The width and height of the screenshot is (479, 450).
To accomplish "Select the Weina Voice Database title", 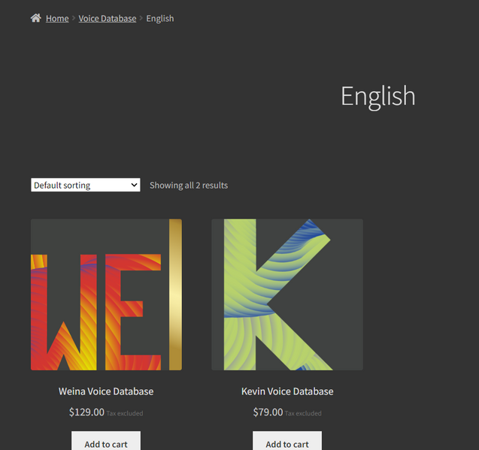I will tap(106, 391).
